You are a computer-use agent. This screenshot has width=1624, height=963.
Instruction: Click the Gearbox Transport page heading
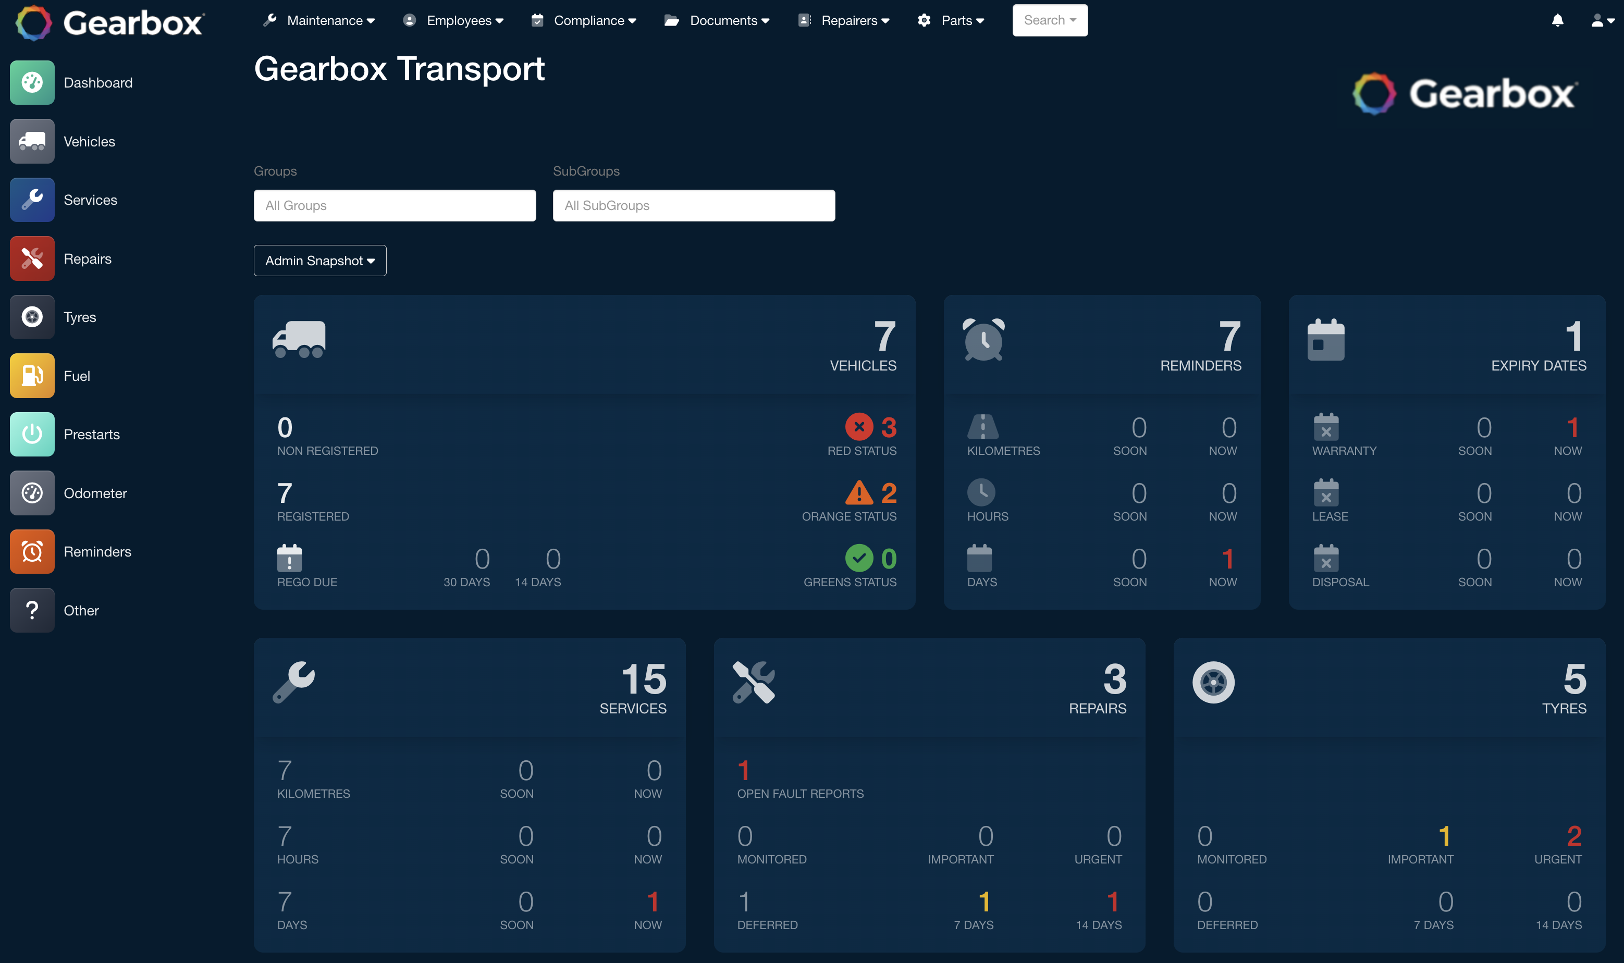tap(399, 69)
